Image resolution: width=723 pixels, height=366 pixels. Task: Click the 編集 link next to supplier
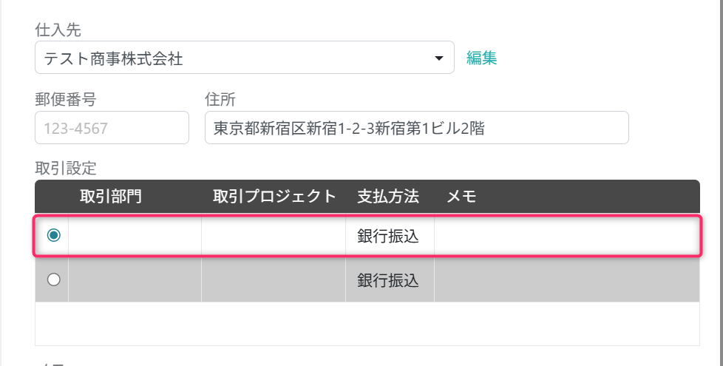coord(481,58)
